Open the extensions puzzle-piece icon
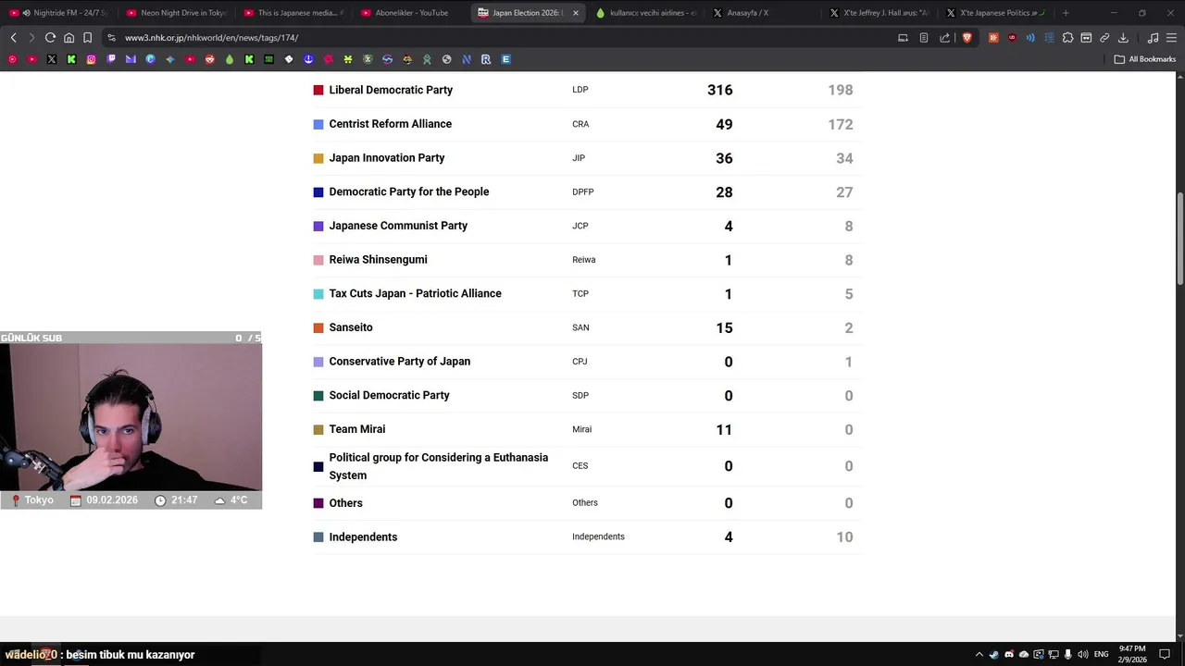This screenshot has width=1185, height=666. coord(1067,38)
